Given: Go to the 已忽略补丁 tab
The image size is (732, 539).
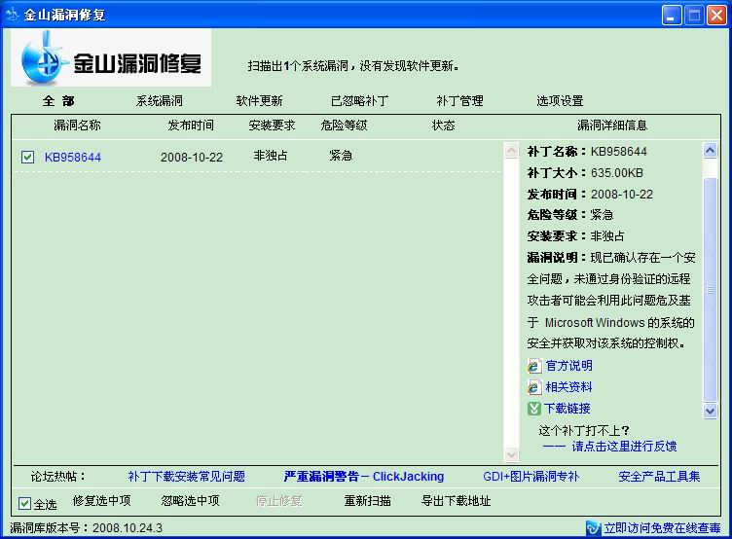Looking at the screenshot, I should [359, 101].
